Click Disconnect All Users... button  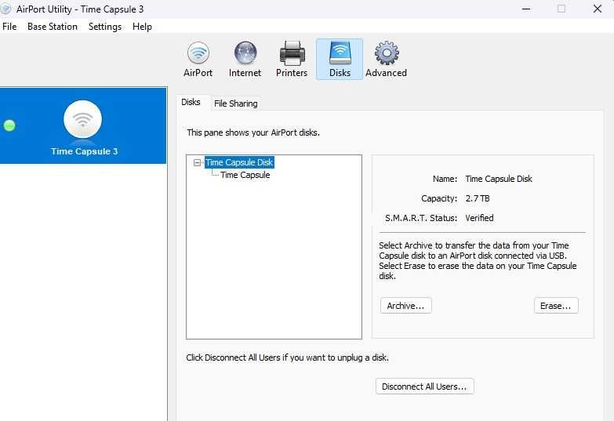(424, 387)
